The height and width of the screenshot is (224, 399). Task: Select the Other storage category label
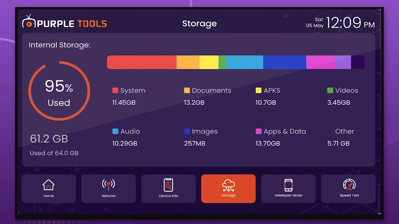tap(344, 131)
